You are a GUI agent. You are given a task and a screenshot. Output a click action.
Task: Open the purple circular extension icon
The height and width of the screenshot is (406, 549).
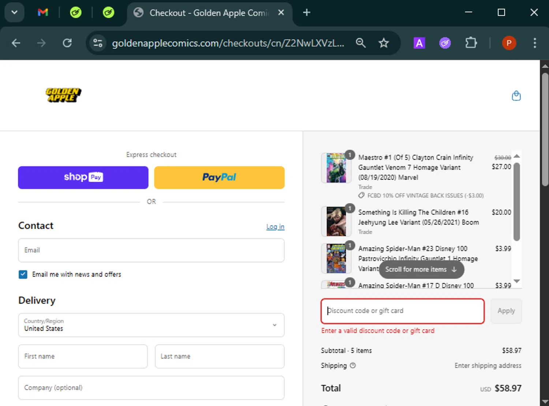[445, 43]
